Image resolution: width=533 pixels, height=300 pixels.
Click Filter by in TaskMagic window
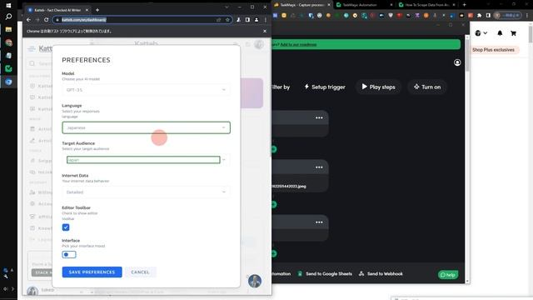[x=281, y=87]
